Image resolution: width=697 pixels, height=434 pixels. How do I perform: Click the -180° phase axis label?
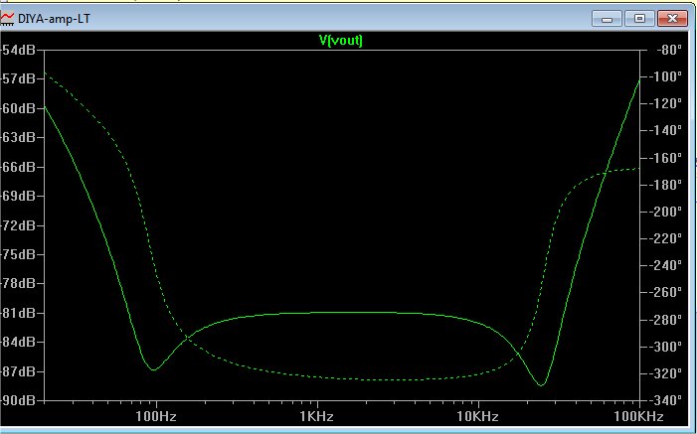666,185
